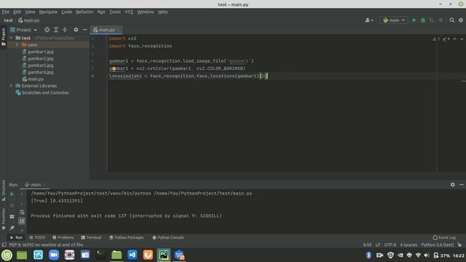Toggle soft-wrap in Run console

pos(22,213)
